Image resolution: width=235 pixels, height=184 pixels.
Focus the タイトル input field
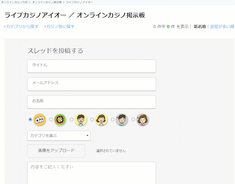tap(91, 66)
